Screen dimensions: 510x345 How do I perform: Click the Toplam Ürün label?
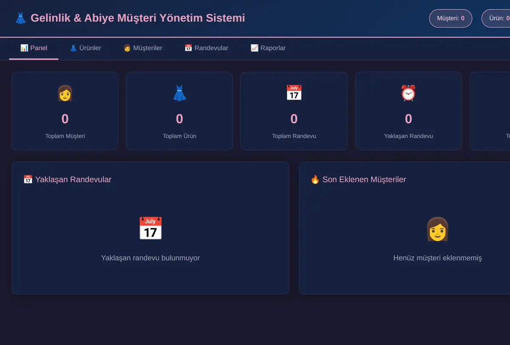179,136
